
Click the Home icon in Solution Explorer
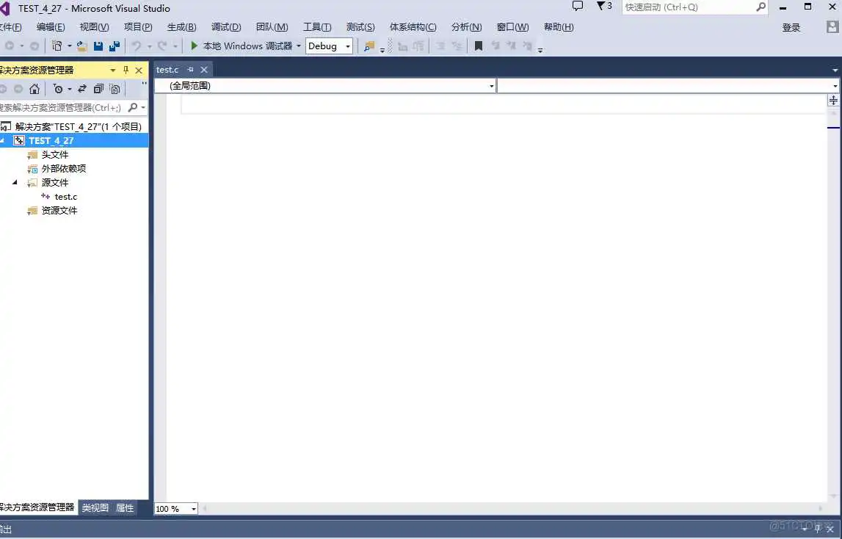click(x=35, y=89)
